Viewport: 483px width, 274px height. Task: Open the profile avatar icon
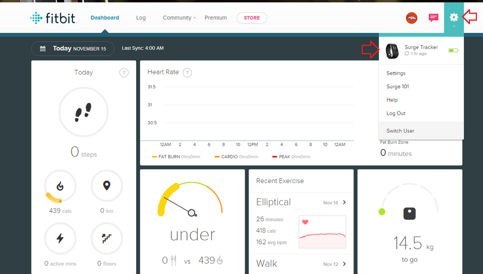pos(411,18)
